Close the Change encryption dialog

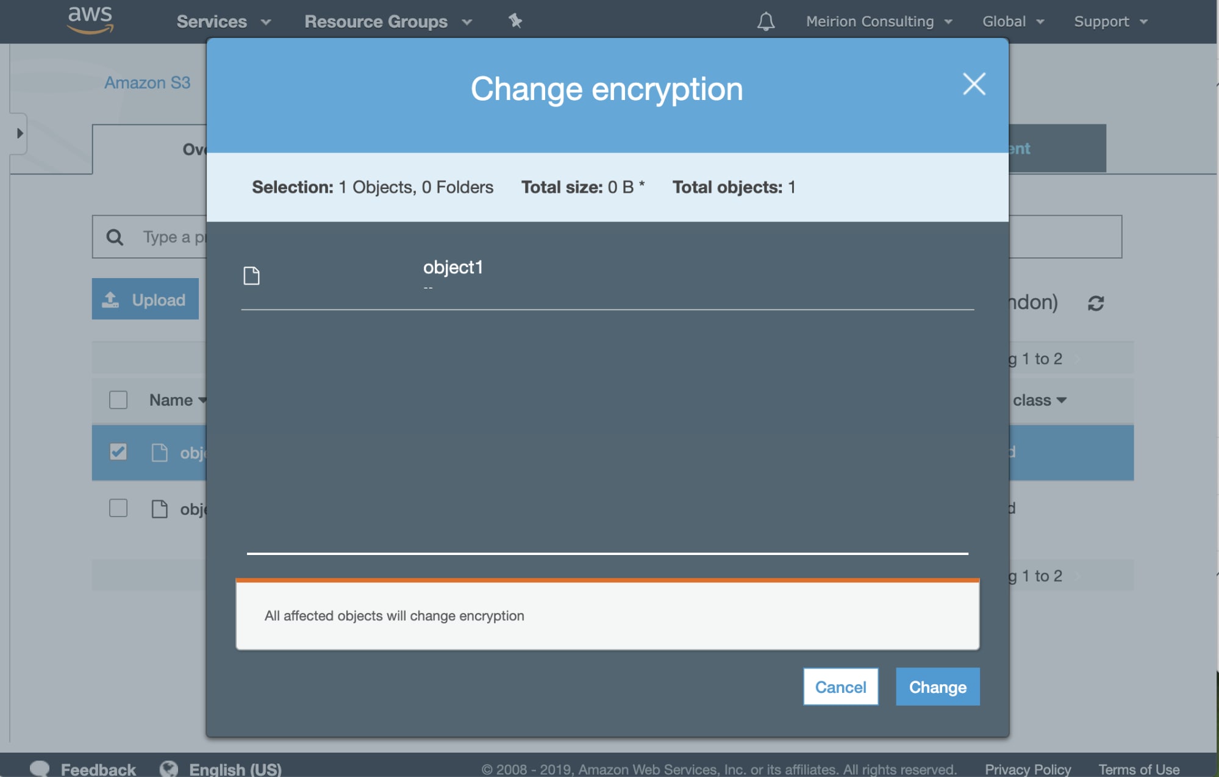click(x=974, y=84)
